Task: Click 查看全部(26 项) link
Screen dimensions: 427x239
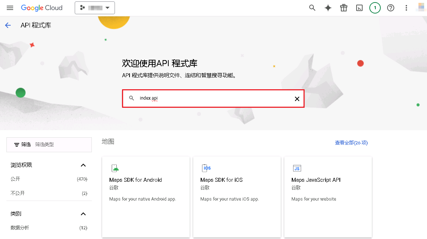Action: pyautogui.click(x=351, y=143)
